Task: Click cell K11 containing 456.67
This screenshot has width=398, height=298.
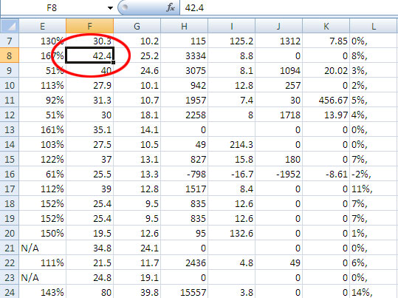Action: 326,100
